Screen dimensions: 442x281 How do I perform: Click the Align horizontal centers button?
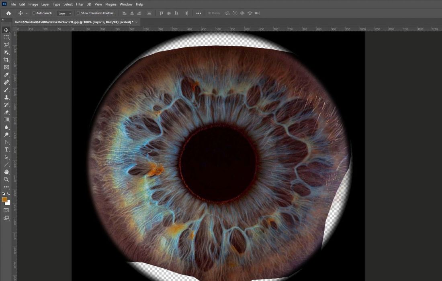pyautogui.click(x=132, y=13)
